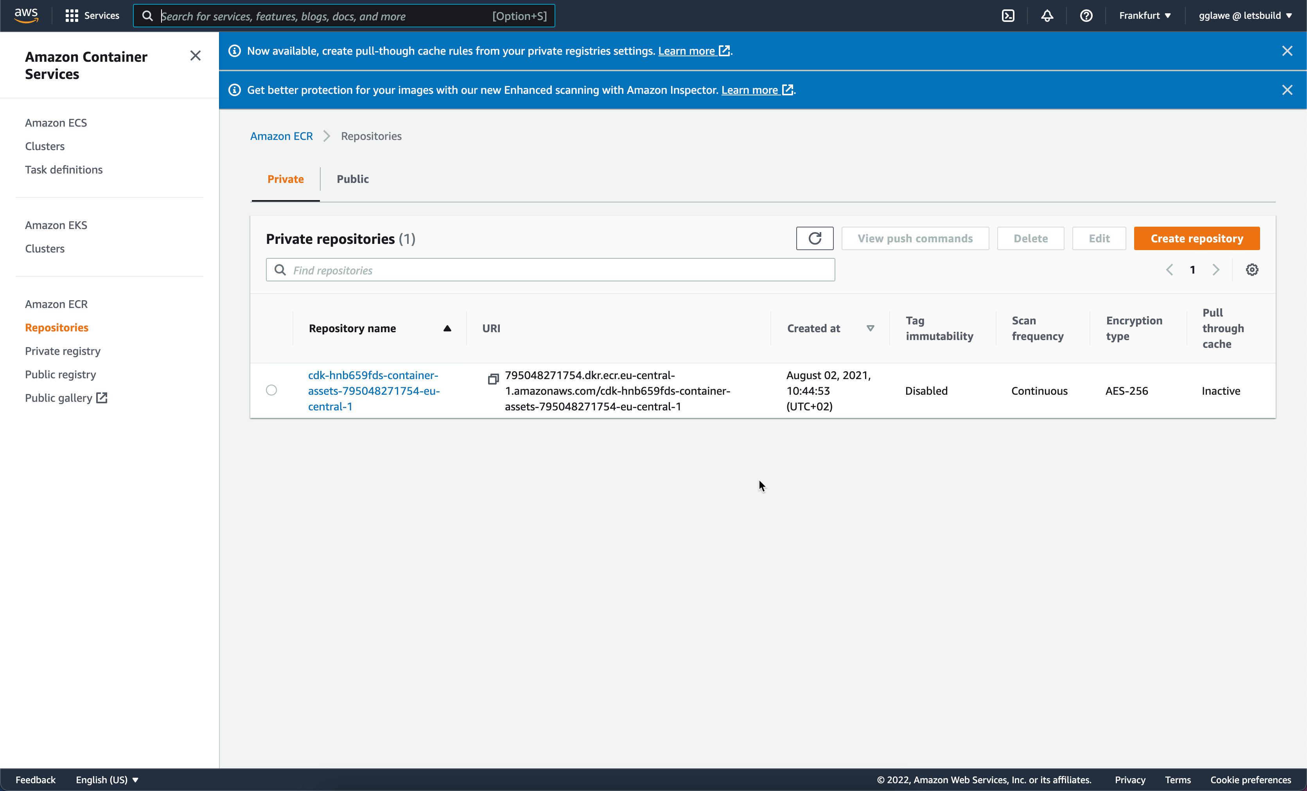Sort by Created at column arrow

(870, 329)
